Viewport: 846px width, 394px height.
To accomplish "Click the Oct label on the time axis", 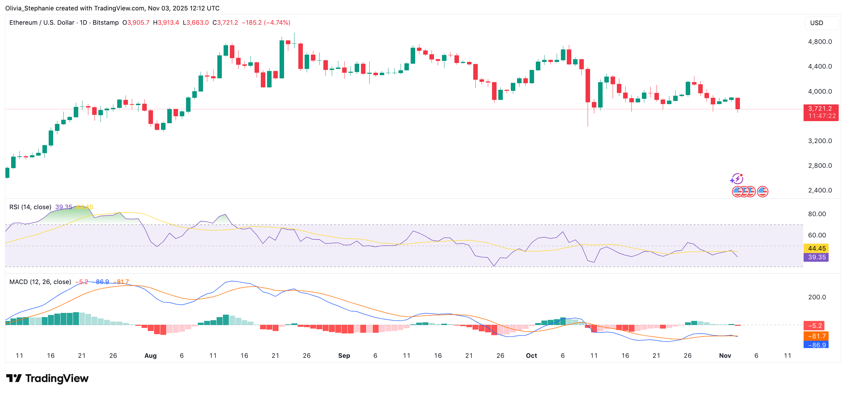I will pyautogui.click(x=531, y=356).
